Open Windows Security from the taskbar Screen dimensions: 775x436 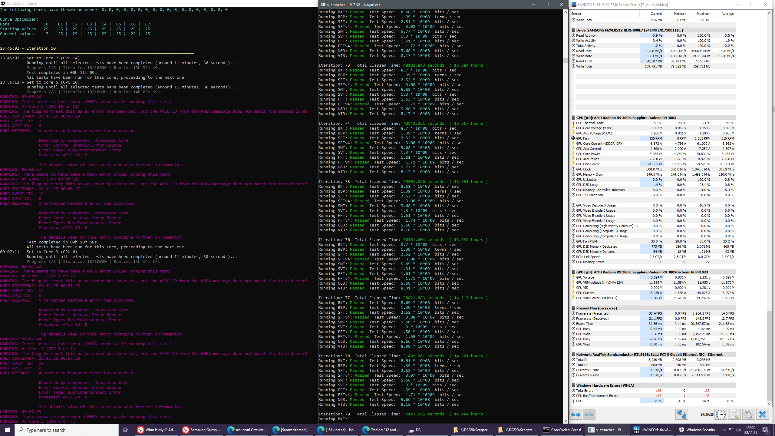tap(697, 430)
